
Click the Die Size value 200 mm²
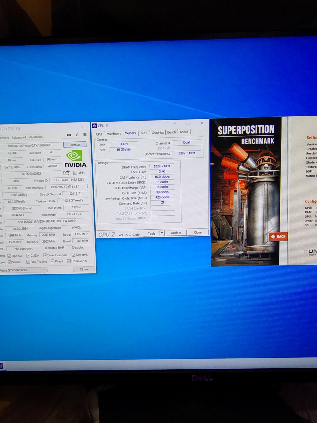52,159
